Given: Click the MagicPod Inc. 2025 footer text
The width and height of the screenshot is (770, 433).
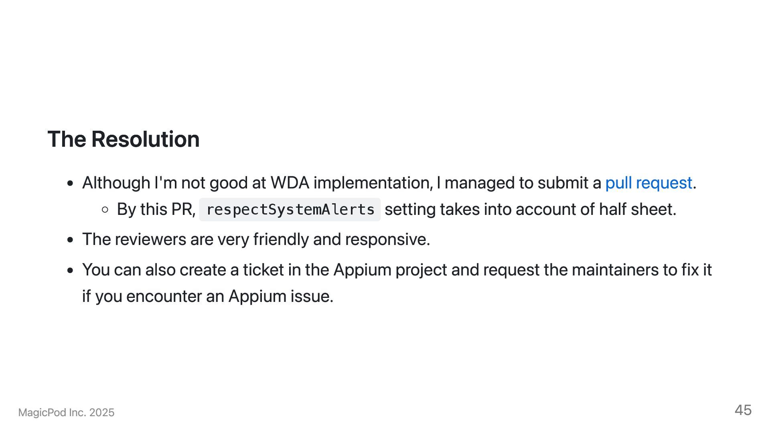Looking at the screenshot, I should click(x=67, y=413).
